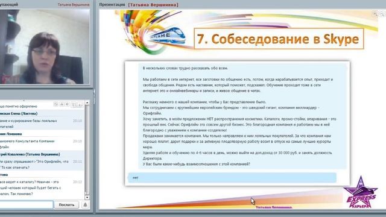Zoom in on the presentation slide
The height and width of the screenshot is (217, 386).
pos(375,14)
